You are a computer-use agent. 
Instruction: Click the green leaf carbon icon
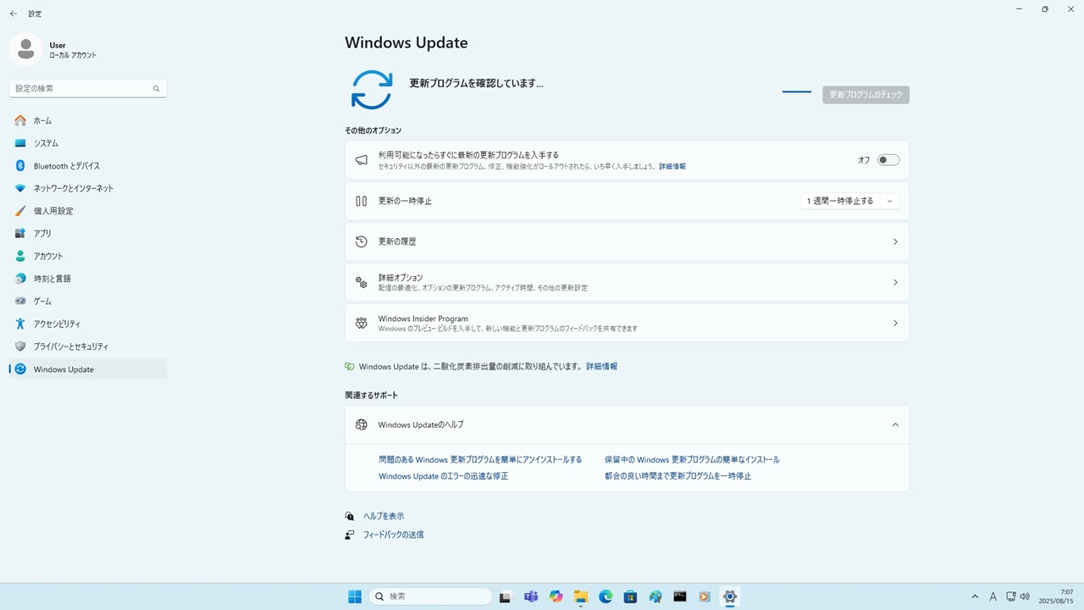349,367
